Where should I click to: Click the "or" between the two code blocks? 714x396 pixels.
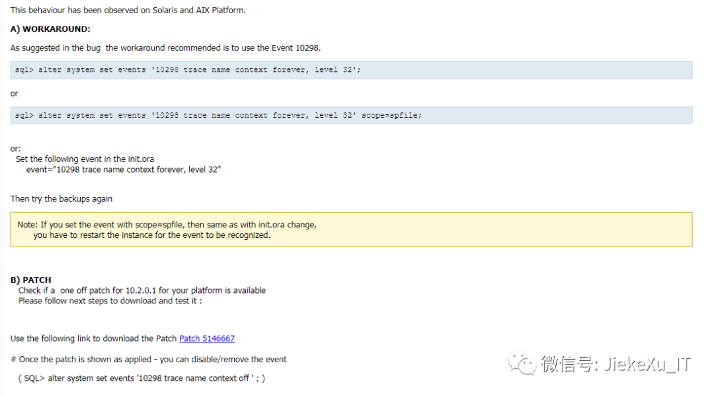coord(15,93)
